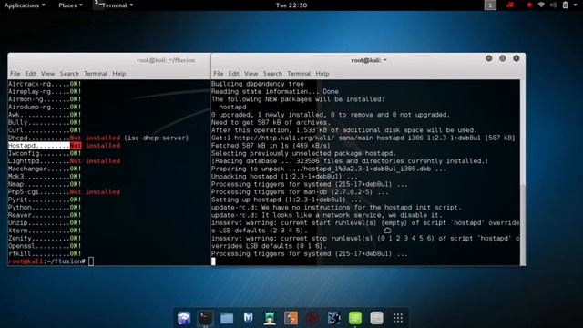Viewport: 583px width, 328px height.
Task: Click the fluxion terminal title bar
Action: coord(109,60)
